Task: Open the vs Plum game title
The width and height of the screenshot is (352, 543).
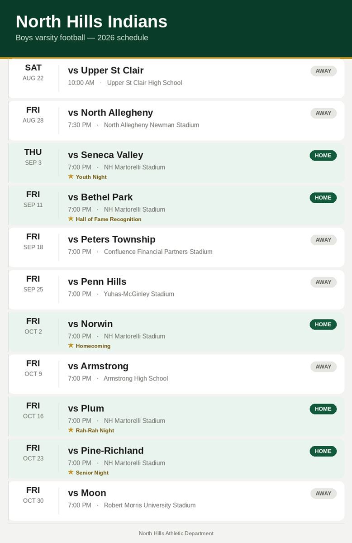Action: pyautogui.click(x=86, y=408)
